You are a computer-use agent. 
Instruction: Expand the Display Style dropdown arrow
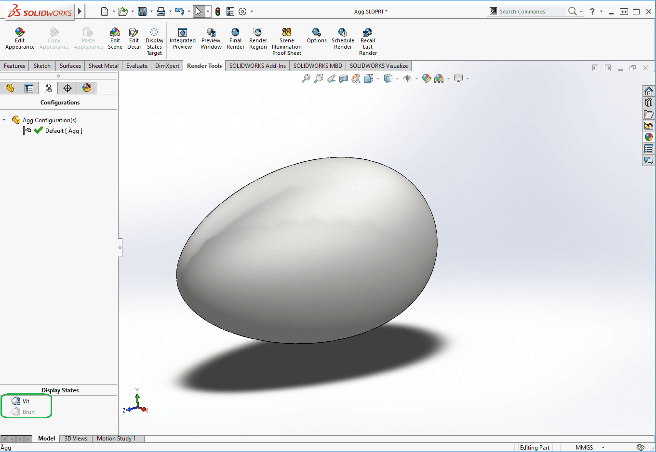[x=397, y=79]
